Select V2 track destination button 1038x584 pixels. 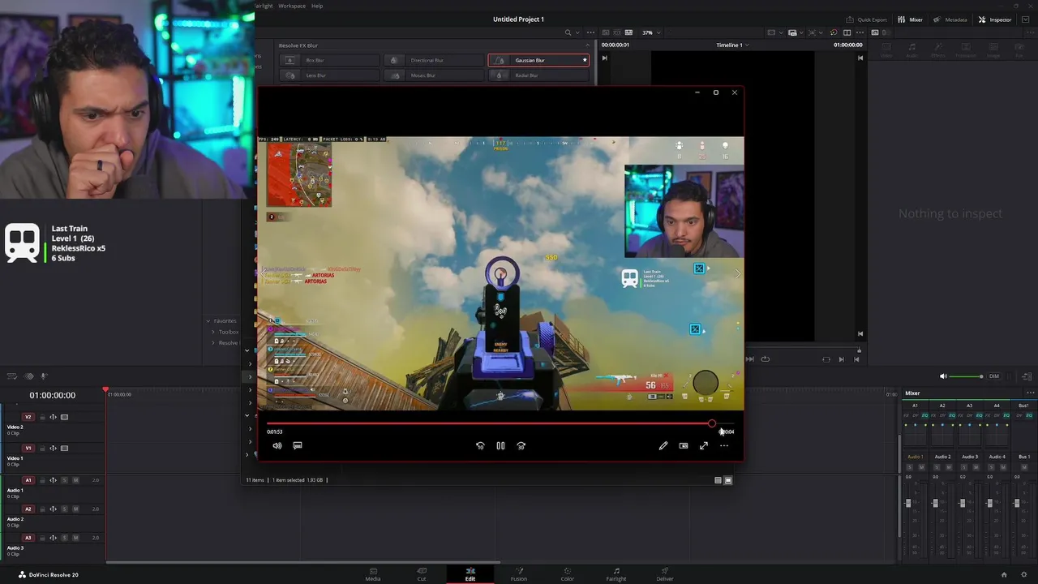click(x=28, y=417)
